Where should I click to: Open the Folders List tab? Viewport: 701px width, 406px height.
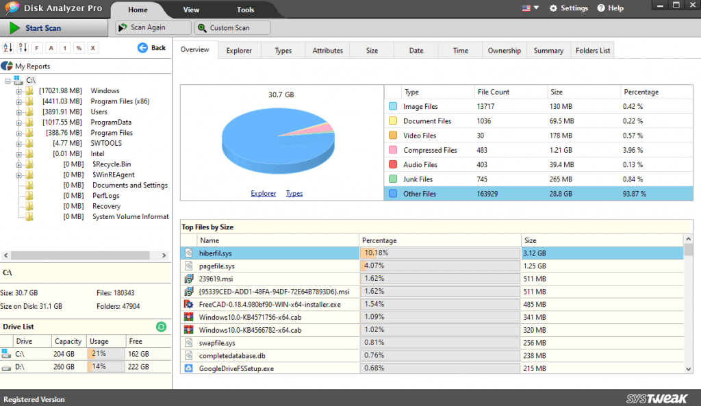click(593, 51)
